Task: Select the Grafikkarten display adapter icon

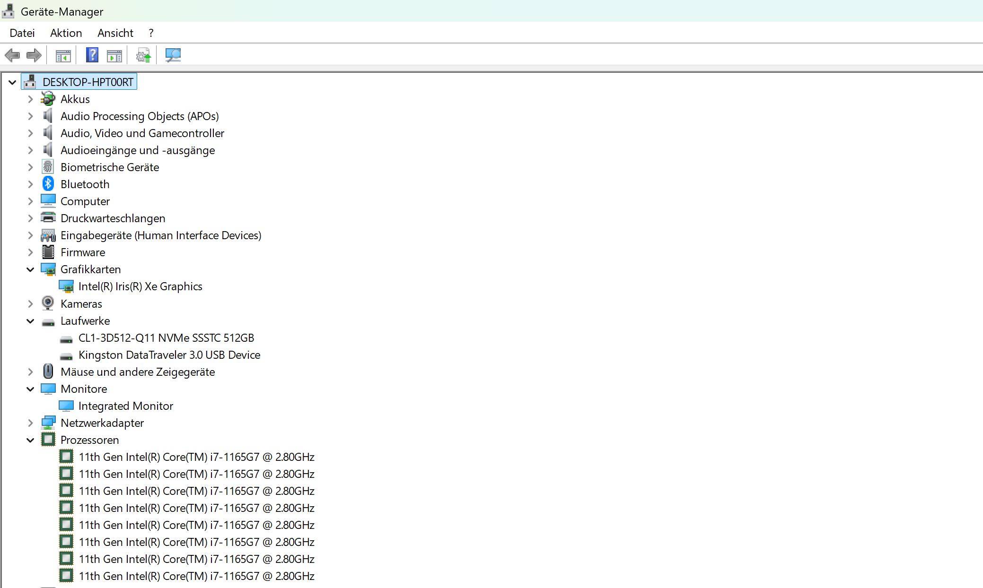Action: [x=48, y=269]
